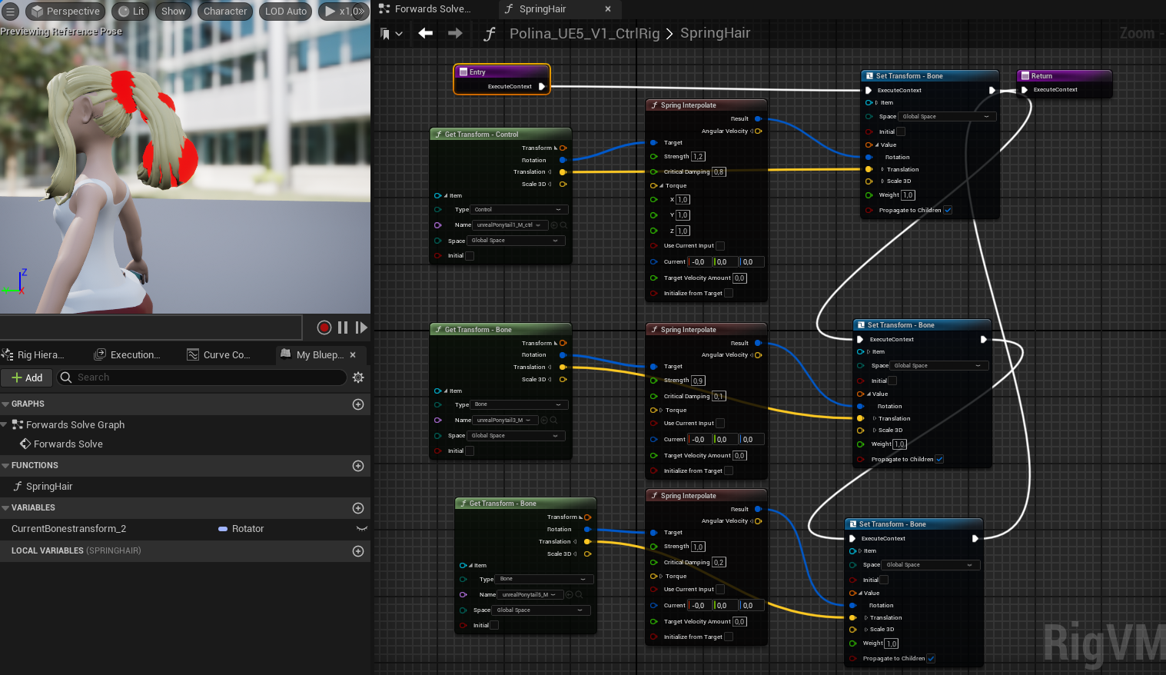Select SpringHair function in the Functions list
The height and width of the screenshot is (675, 1166).
click(x=49, y=487)
